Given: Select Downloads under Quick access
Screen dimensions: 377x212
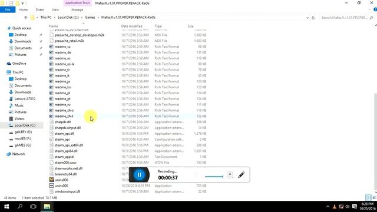Looking at the screenshot, I should [22, 41].
